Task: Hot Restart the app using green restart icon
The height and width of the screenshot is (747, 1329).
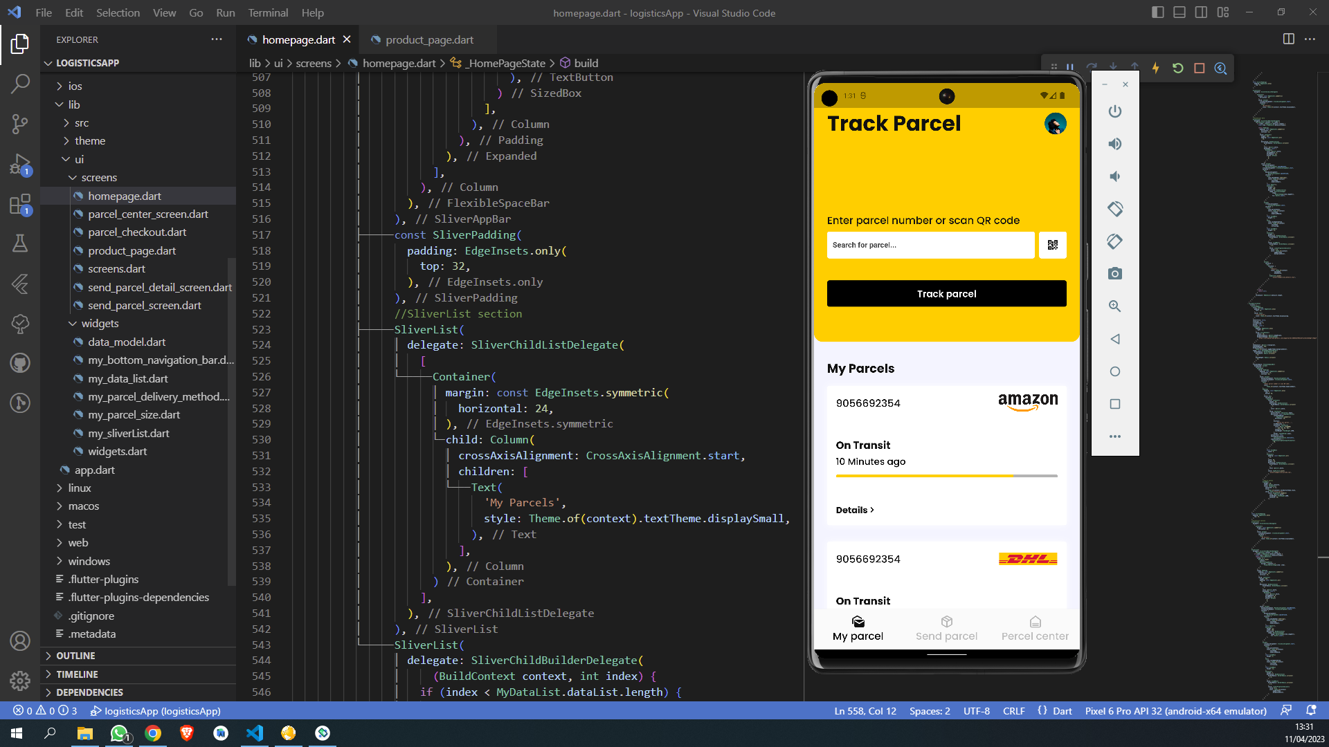Action: (1177, 68)
